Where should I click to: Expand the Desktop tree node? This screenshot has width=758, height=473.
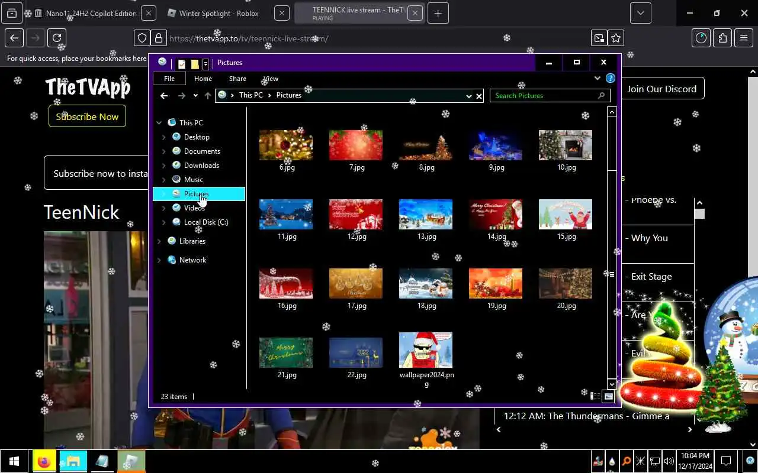[x=164, y=137]
